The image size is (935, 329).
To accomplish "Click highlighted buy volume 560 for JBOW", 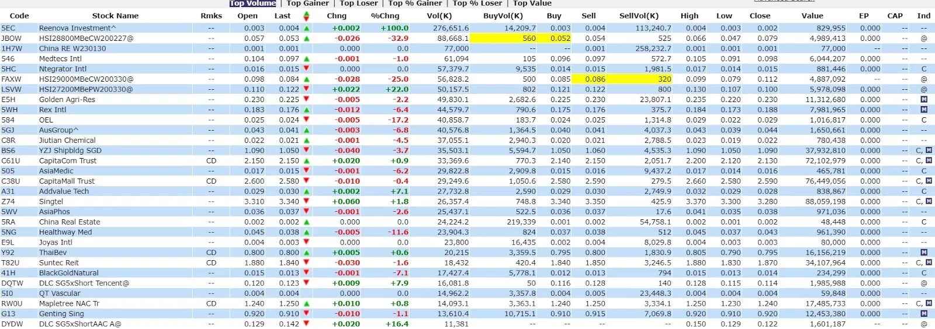I will tap(529, 38).
